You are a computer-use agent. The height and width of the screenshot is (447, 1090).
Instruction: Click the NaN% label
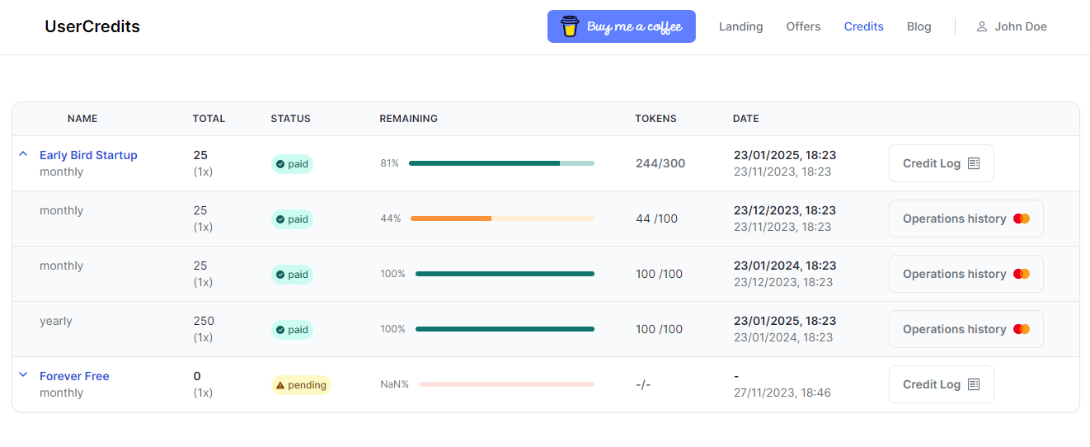[394, 384]
